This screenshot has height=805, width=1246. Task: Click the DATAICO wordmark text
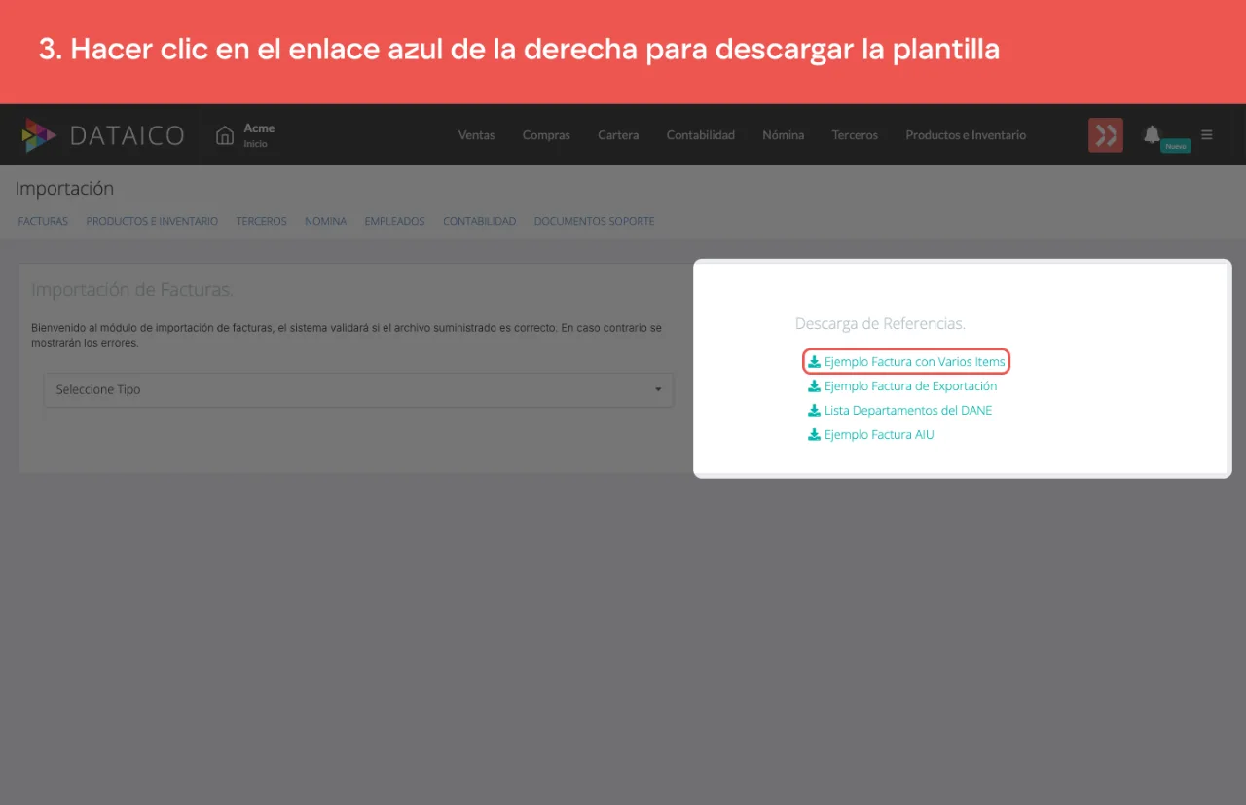click(127, 135)
